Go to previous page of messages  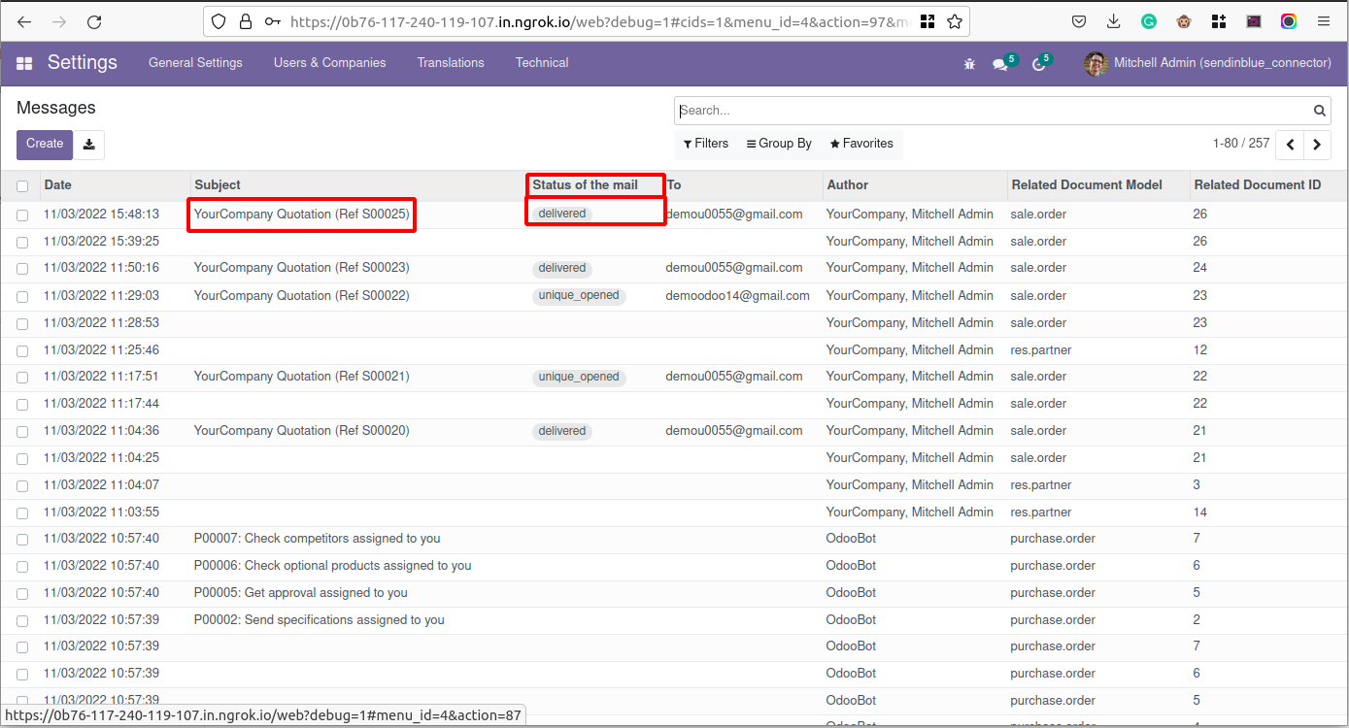(x=1290, y=145)
